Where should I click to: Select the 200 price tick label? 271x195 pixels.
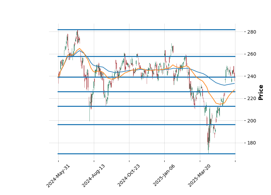tap(251, 121)
